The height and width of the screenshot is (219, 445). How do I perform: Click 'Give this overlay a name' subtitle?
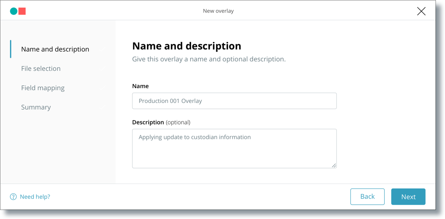point(209,59)
